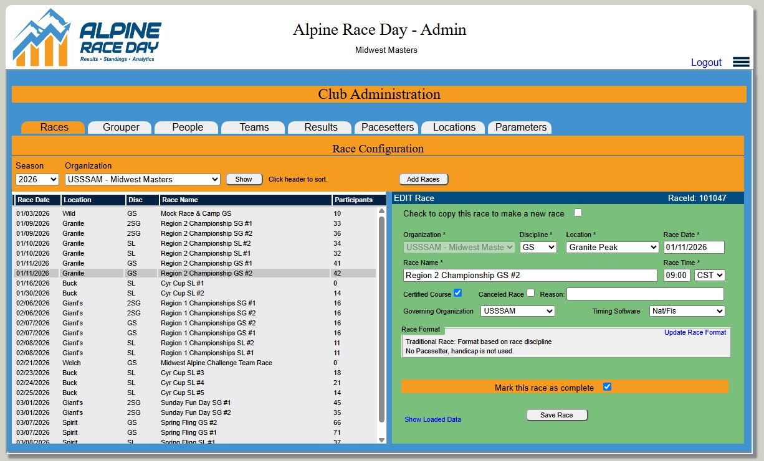Viewport: 764px width, 461px height.
Task: Toggle the Certified Course checkbox
Action: coord(457,292)
